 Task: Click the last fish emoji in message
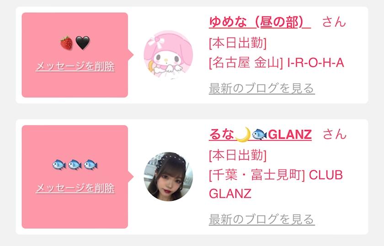(x=91, y=165)
